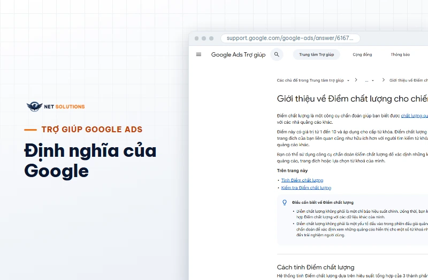
Task: Open the Tính Điểm chất lượng link
Action: pos(302,180)
